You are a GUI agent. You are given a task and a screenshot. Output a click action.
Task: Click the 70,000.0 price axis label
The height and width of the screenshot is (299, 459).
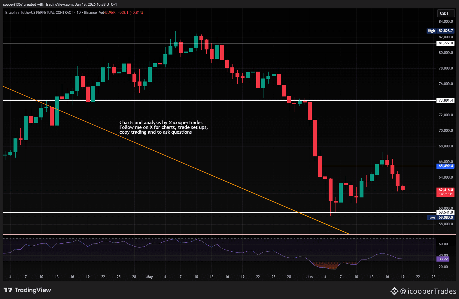[x=446, y=131]
